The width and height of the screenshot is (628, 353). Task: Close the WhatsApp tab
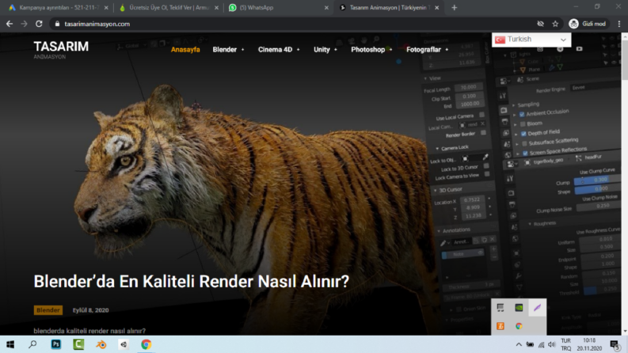coord(326,8)
